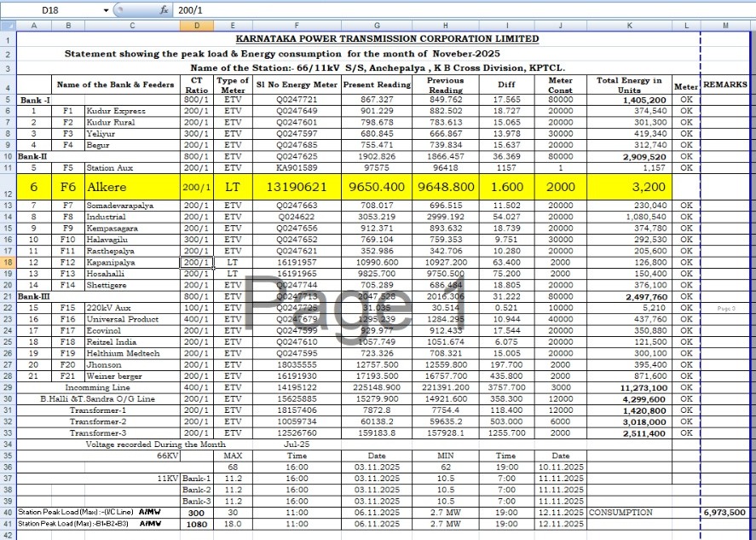Select the Total Energy in Units header cell
The image size is (756, 540).
(x=629, y=84)
